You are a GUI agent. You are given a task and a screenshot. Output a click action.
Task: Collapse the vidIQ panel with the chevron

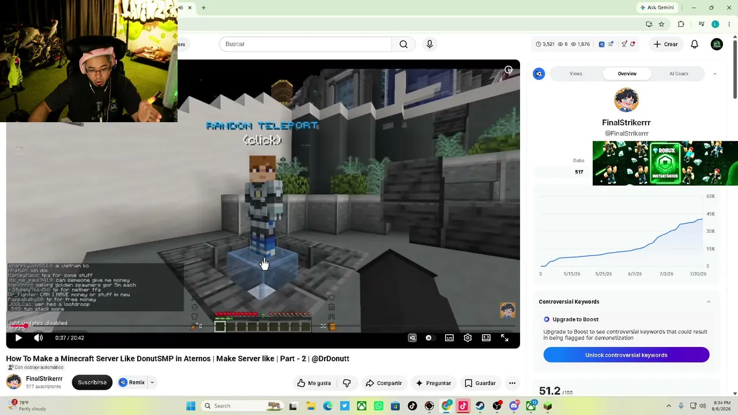tap(715, 74)
